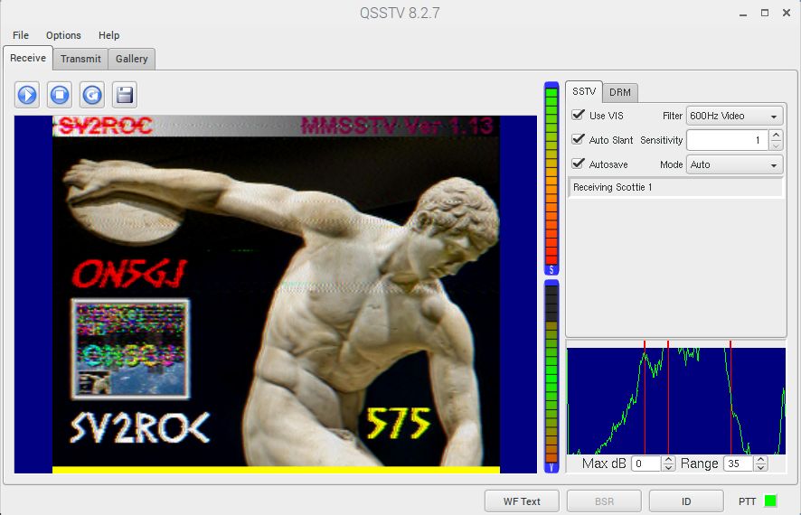Click the Sensitivity value field
Screen dimensions: 801x515
728,140
